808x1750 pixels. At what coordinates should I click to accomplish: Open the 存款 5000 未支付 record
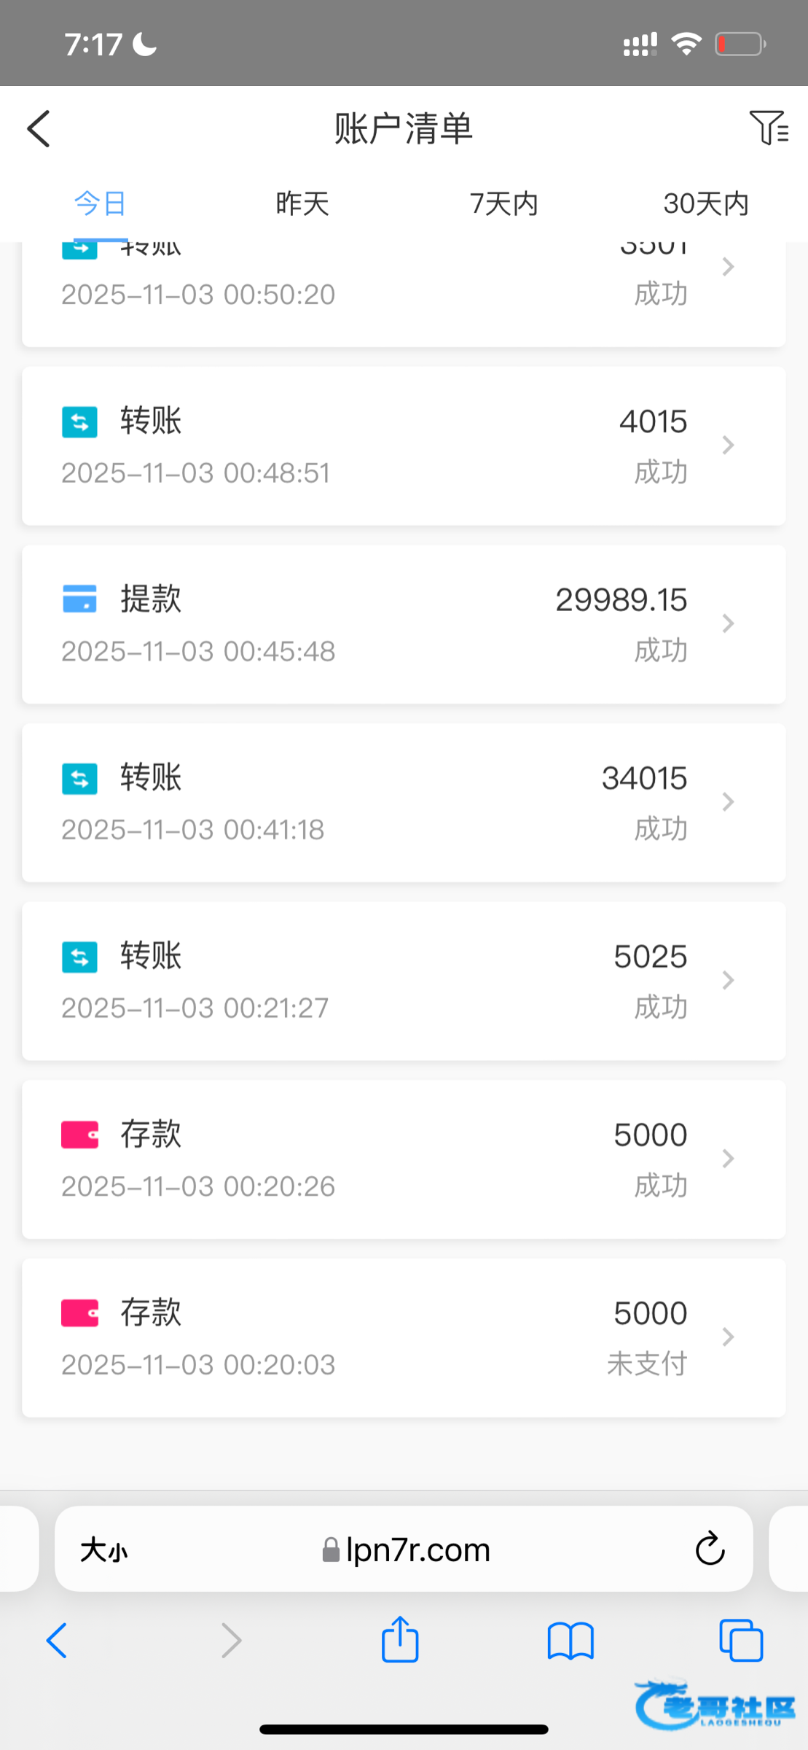point(404,1337)
